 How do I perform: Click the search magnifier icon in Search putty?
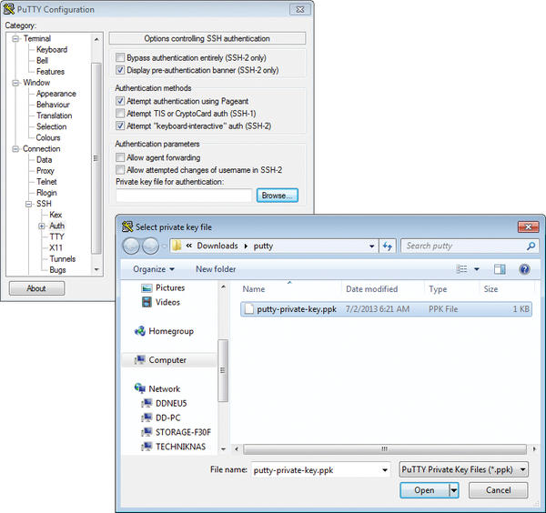531,246
